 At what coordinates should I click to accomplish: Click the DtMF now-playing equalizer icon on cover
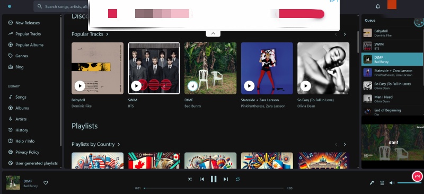click(x=193, y=86)
